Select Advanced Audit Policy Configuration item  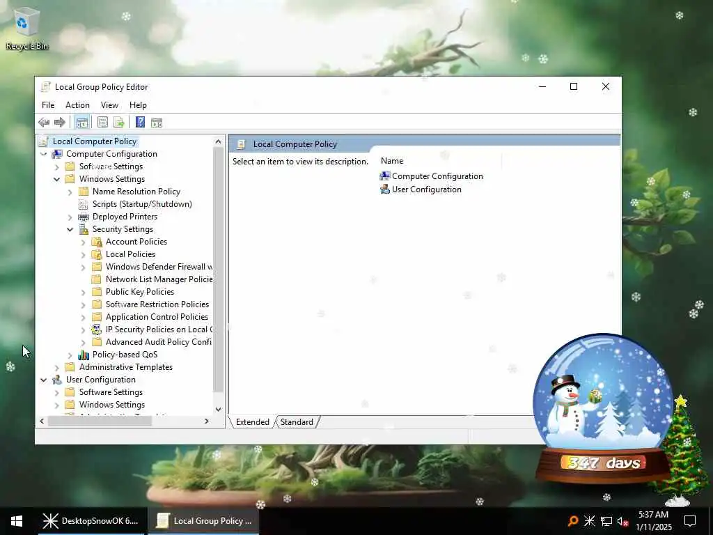(159, 342)
